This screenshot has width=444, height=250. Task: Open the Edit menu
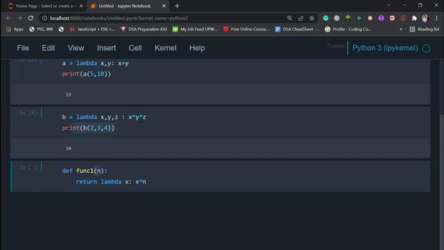[49, 48]
